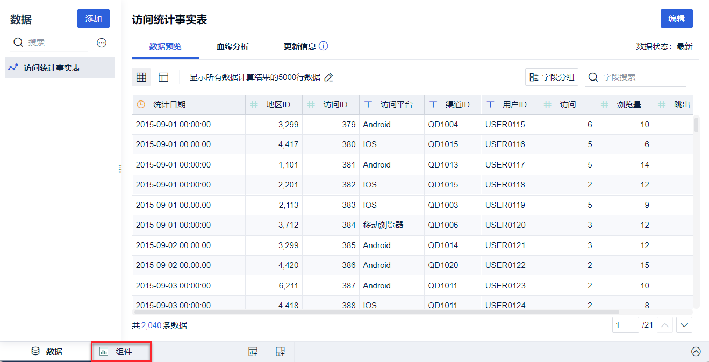Screen dimensions: 709x362
Task: Switch to table grid view icon
Action: 141,77
